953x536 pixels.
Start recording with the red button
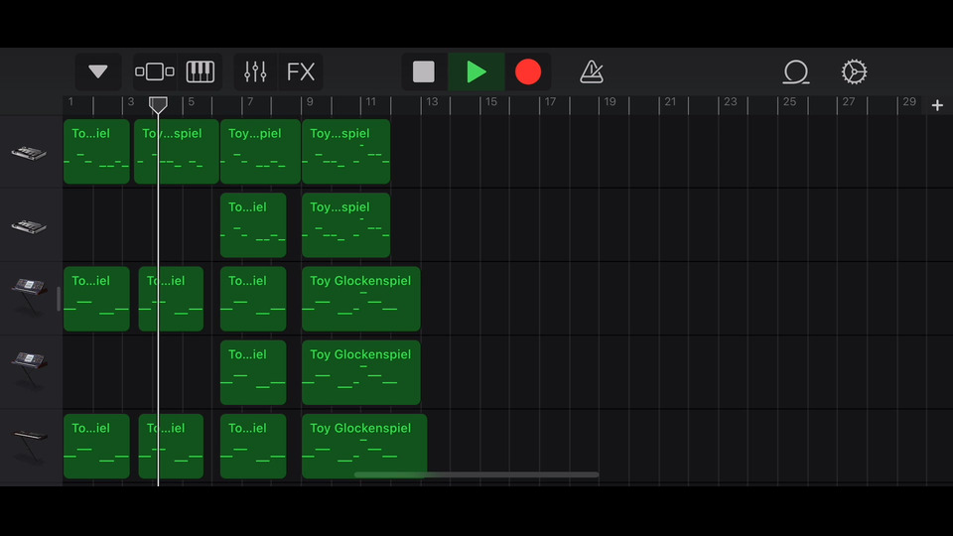pos(527,71)
